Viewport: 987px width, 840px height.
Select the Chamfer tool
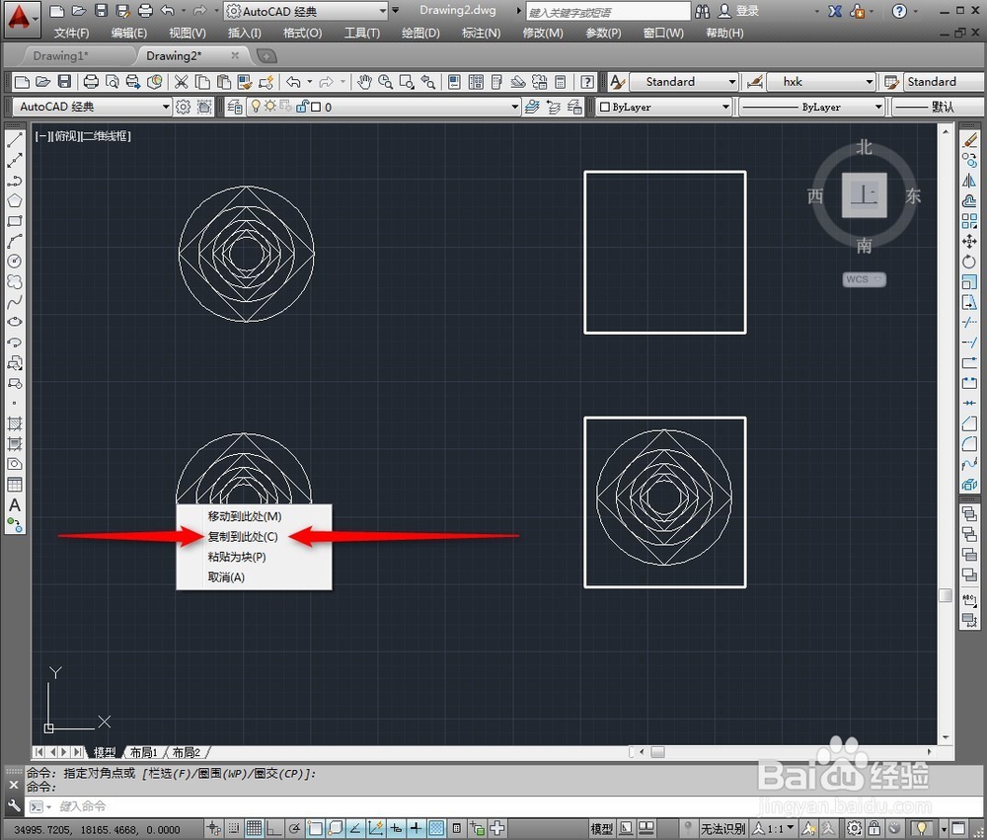point(970,423)
